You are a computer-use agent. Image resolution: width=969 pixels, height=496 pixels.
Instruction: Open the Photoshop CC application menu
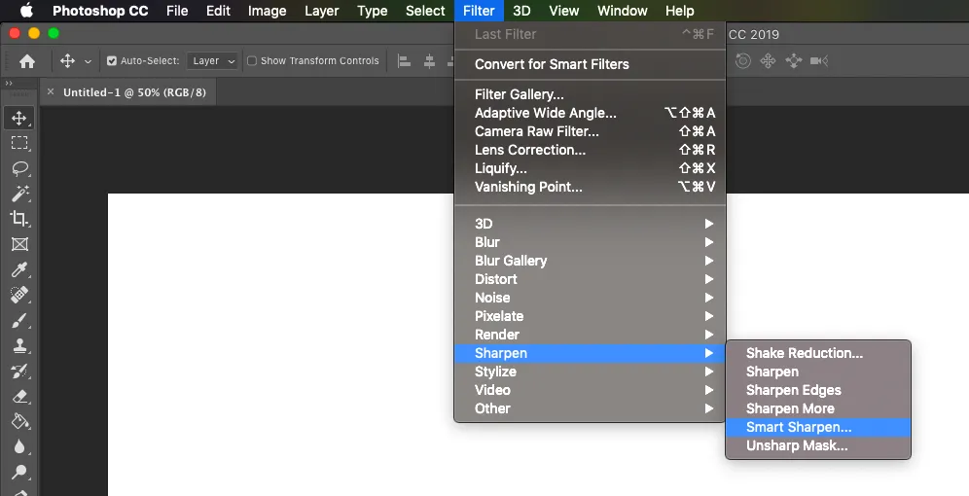100,11
